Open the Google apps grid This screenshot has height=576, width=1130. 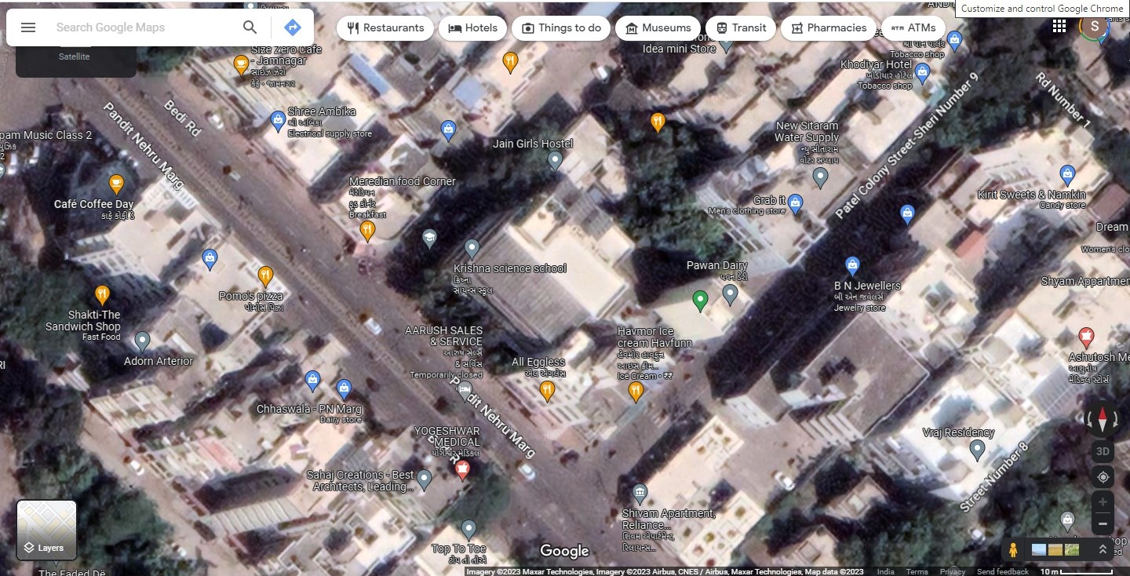[1059, 27]
